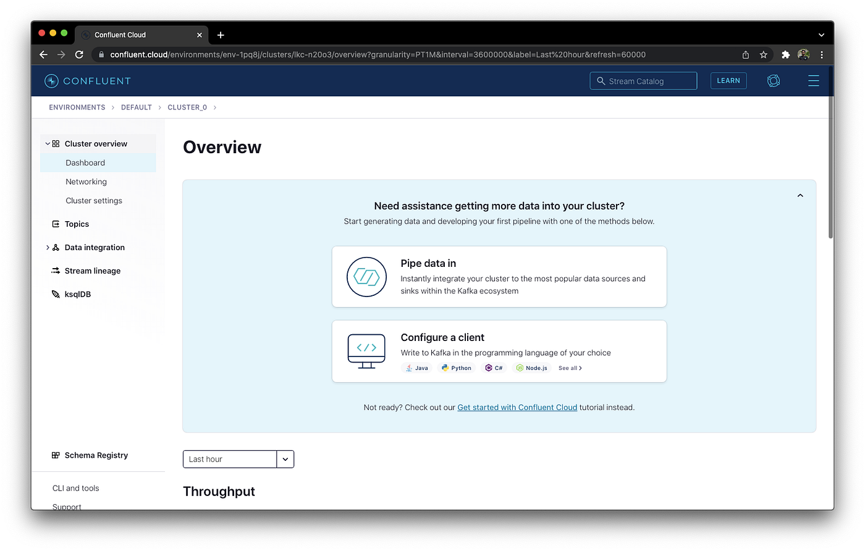The height and width of the screenshot is (551, 865).
Task: Expand the Data integration section
Action: [48, 248]
